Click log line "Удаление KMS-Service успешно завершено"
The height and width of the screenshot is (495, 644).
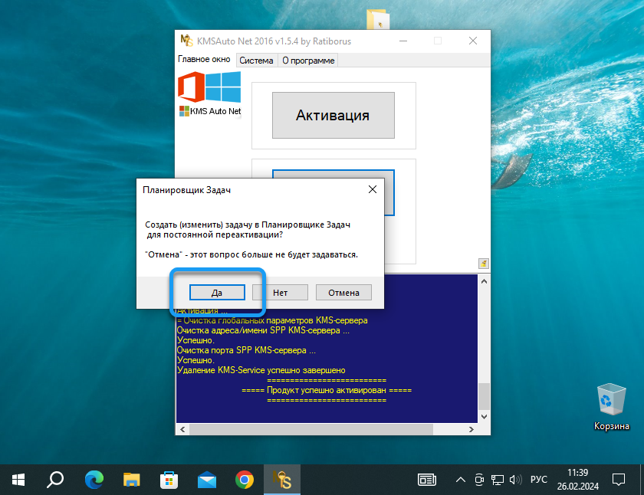[x=261, y=370]
